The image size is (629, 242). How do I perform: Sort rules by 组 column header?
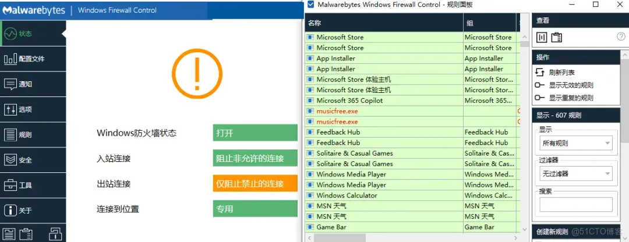point(490,23)
